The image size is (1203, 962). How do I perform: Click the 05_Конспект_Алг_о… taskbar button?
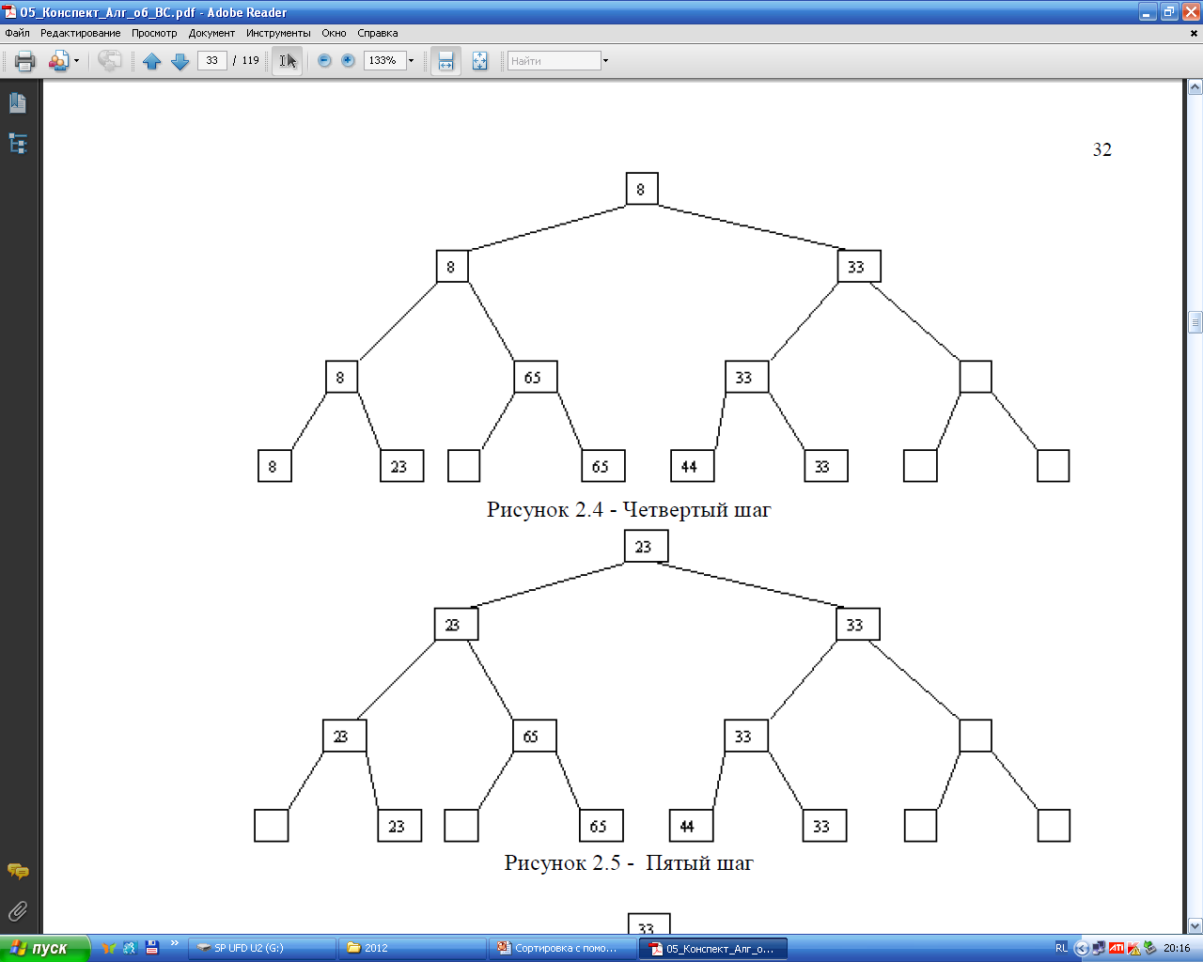click(713, 948)
